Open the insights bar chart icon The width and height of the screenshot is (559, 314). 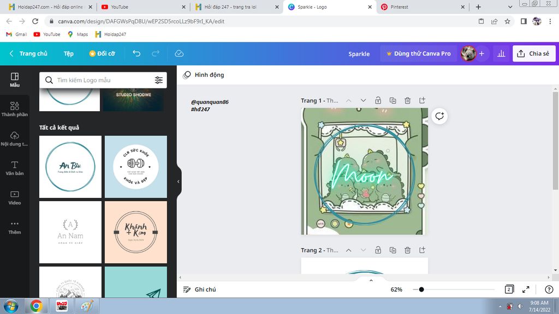(501, 53)
